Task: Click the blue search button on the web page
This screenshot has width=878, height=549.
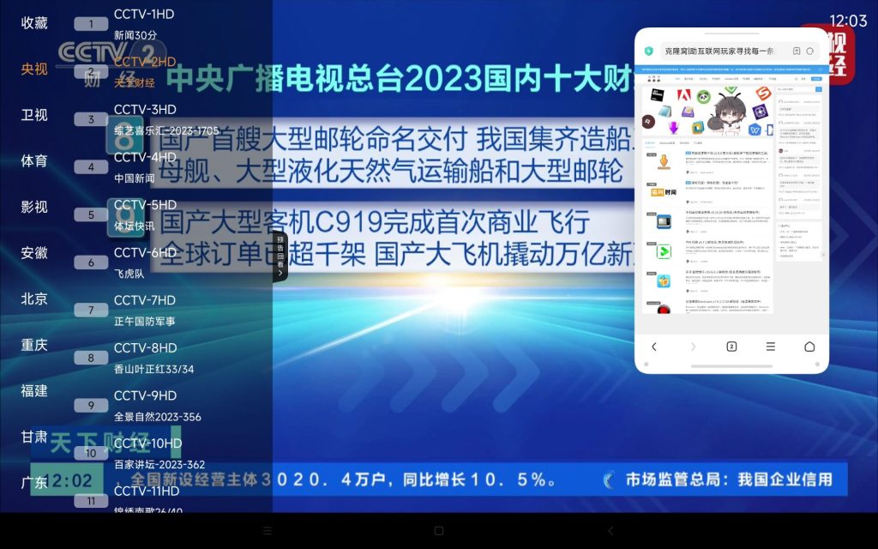Action: coord(818,89)
